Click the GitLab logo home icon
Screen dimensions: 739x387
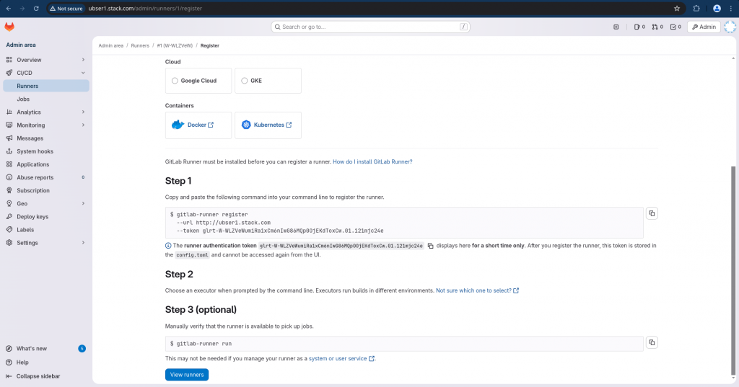coord(9,27)
